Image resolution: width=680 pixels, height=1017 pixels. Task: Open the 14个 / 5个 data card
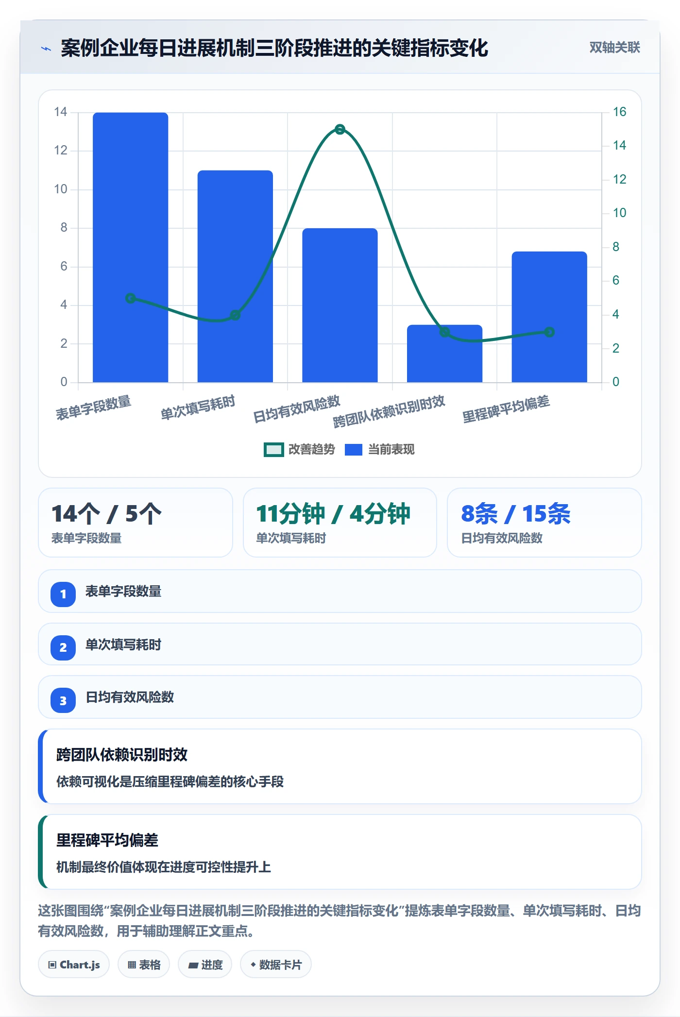(136, 523)
